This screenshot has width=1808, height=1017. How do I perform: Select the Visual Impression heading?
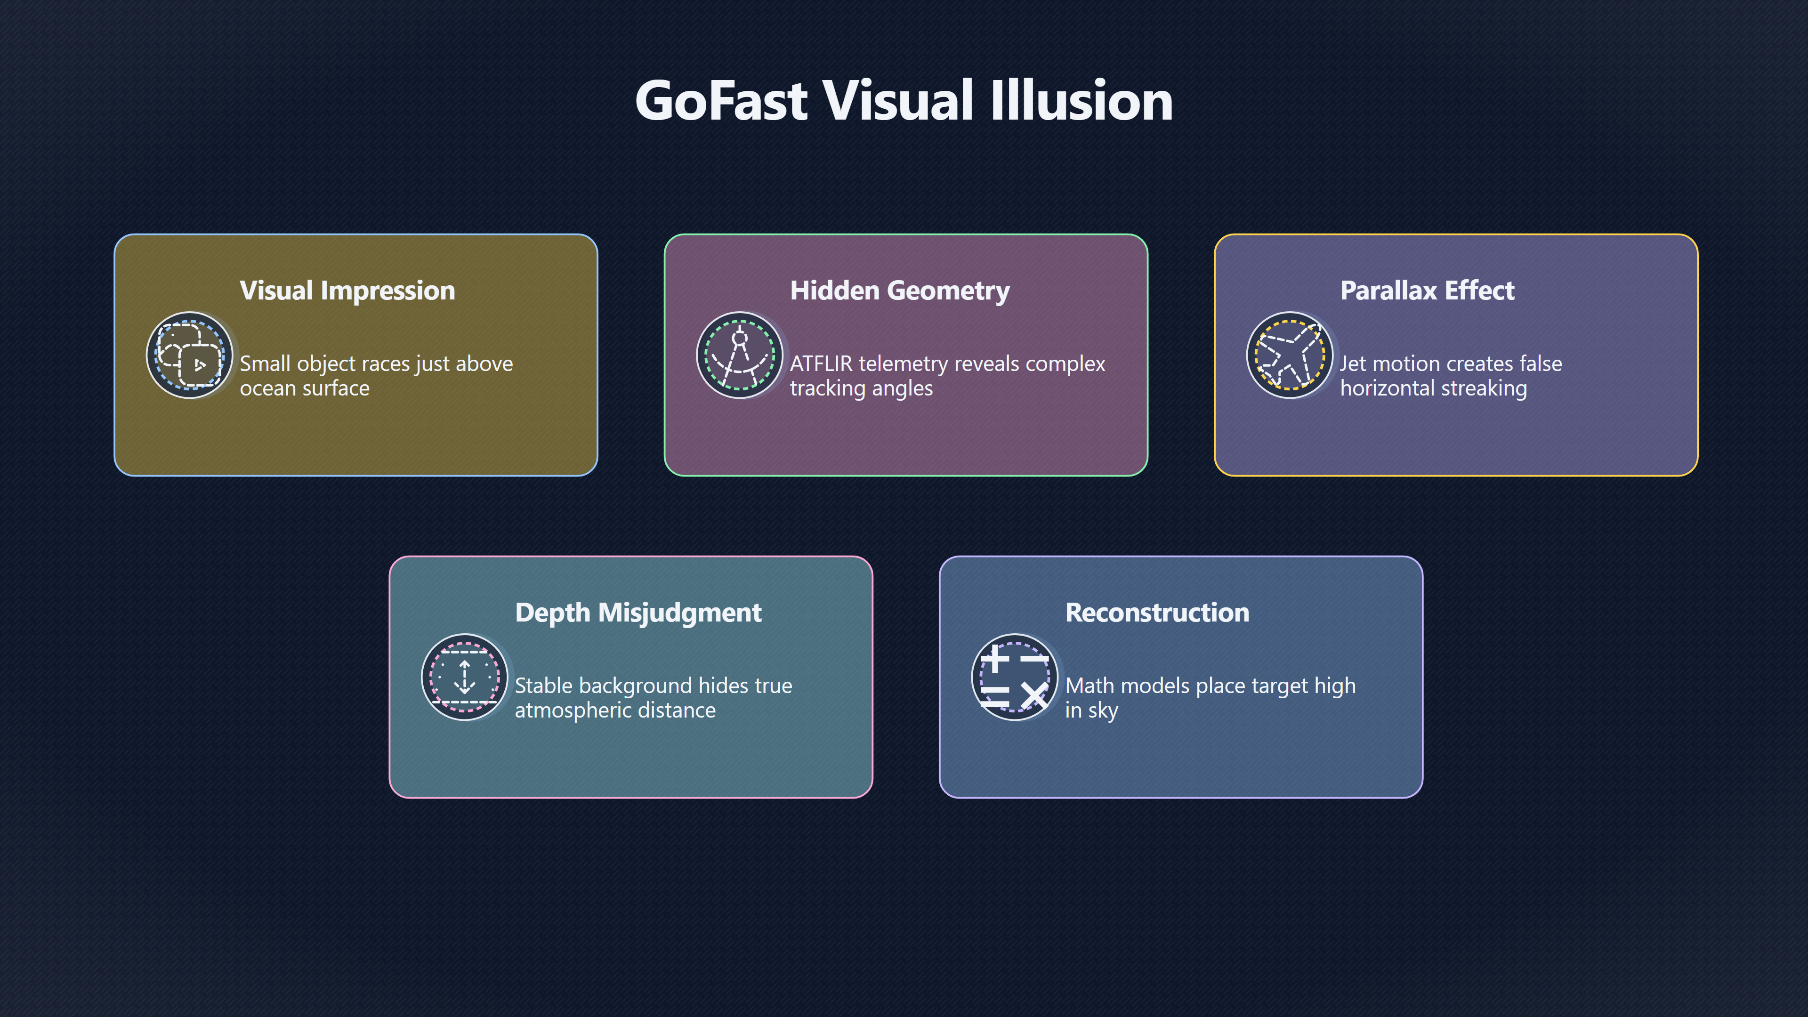click(x=347, y=291)
